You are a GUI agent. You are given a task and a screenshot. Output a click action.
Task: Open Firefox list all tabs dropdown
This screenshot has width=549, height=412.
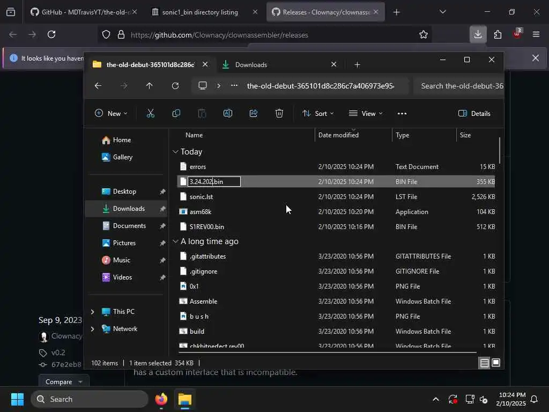442,12
